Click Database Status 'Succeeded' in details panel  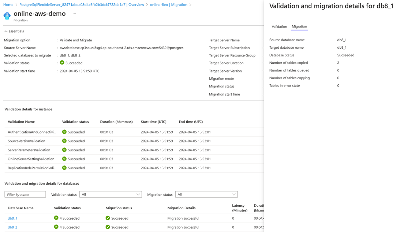(x=345, y=55)
